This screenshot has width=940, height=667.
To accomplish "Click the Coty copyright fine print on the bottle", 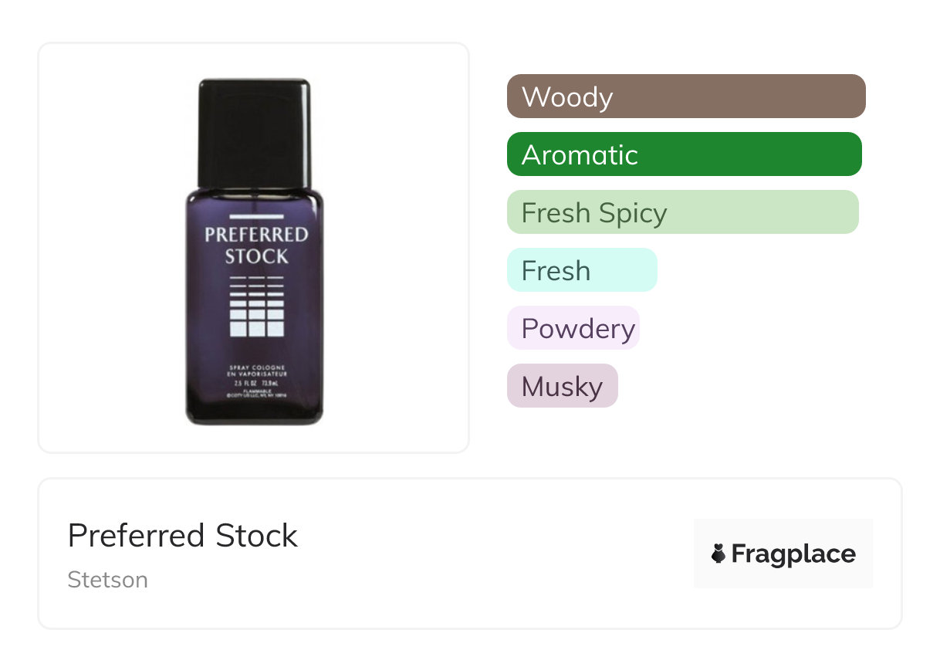I will 257,395.
